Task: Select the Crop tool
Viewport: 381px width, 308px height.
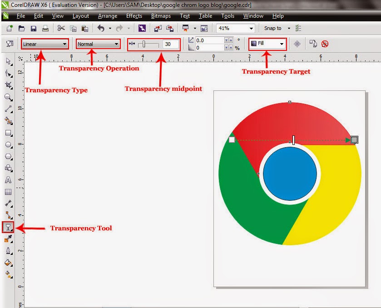Action: (9, 85)
